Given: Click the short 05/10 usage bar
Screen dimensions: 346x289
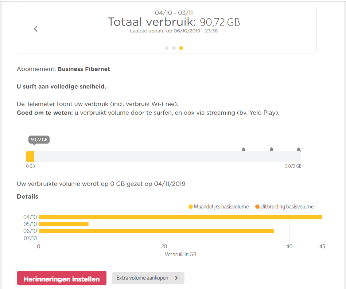Looking at the screenshot, I should click(x=63, y=224).
